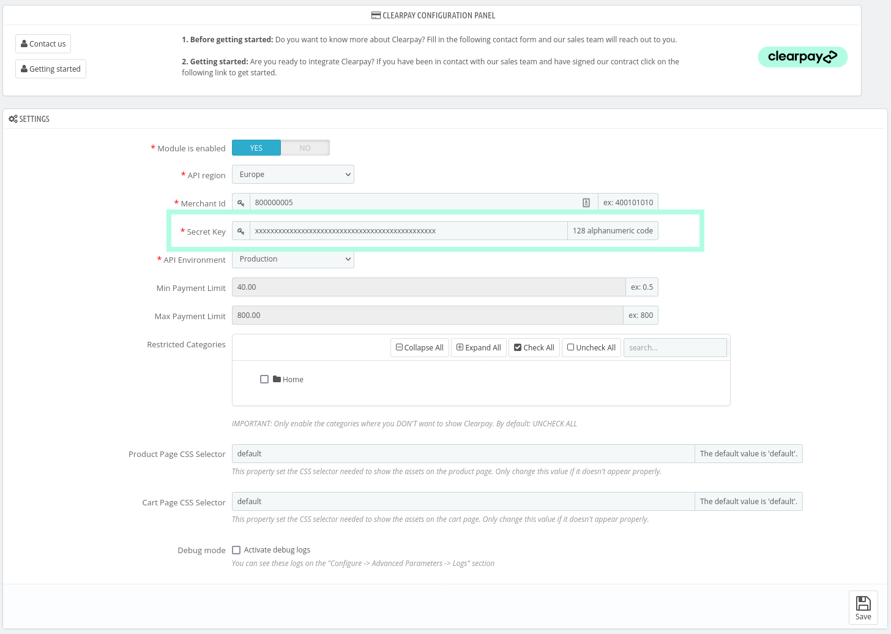Focus the Secret Key input field
Image resolution: width=891 pixels, height=634 pixels.
pos(409,231)
